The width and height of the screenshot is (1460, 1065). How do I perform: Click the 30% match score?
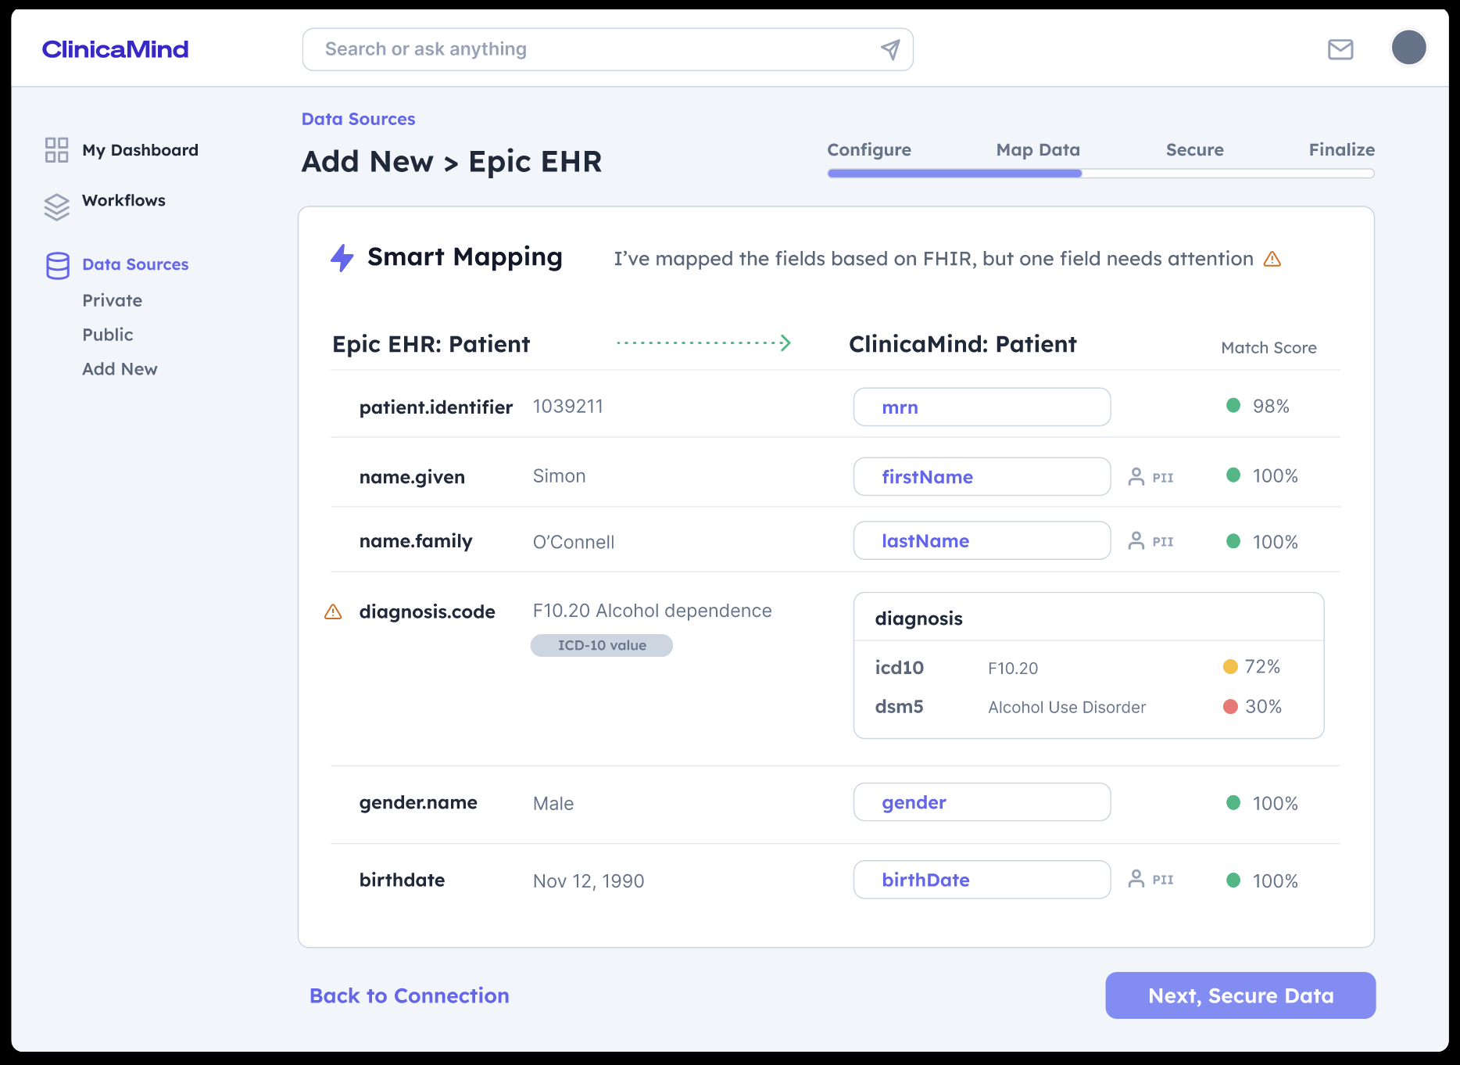pyautogui.click(x=1263, y=706)
